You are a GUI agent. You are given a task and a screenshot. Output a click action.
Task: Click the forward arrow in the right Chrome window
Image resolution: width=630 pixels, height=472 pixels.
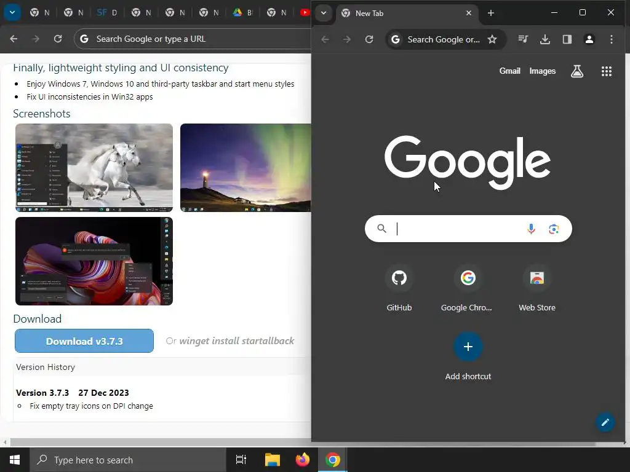pos(347,39)
